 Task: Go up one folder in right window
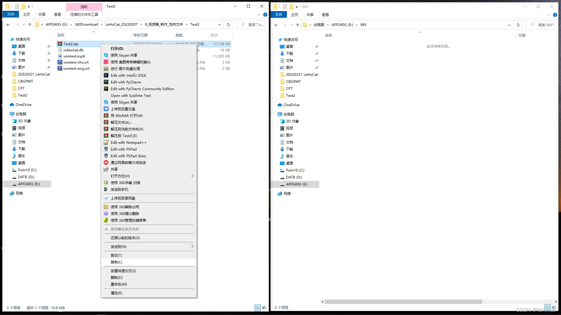[298, 25]
